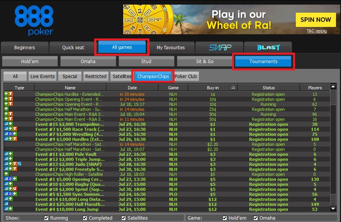This screenshot has height=222, width=341.
Task: Click the orange T icon on Event #3 Race Track row
Action: click(15, 129)
